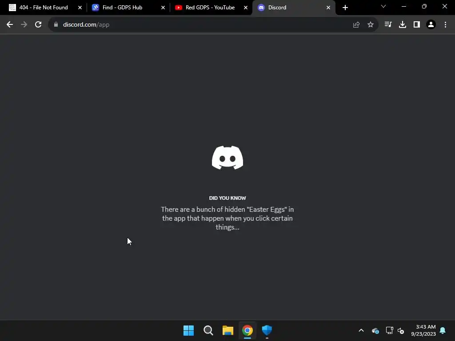
Task: Close the Find - GDPS Hub tab
Action: click(163, 8)
